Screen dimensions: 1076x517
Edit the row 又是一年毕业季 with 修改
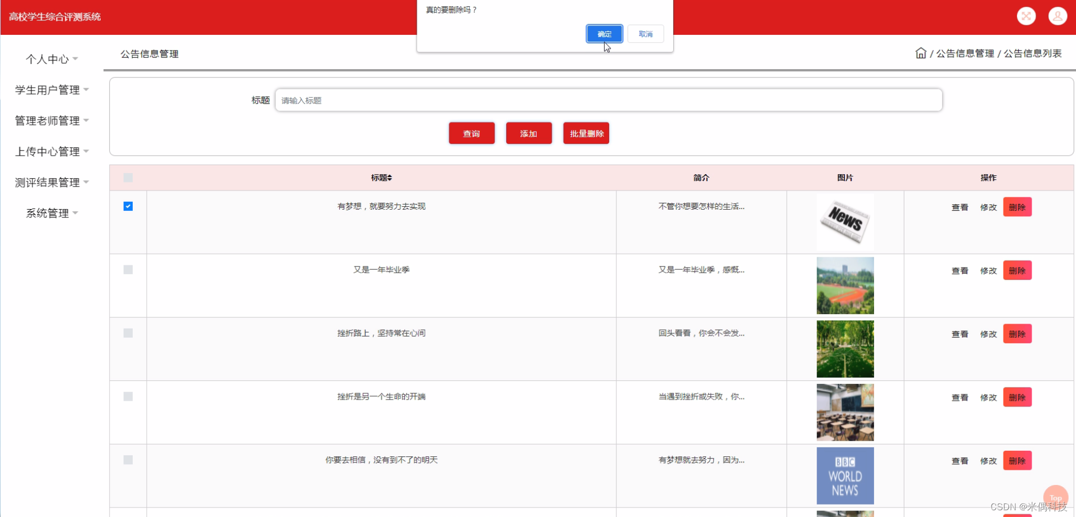click(x=988, y=271)
